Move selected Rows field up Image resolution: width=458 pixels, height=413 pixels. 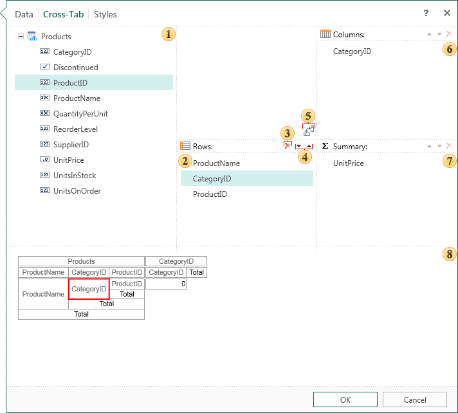(309, 147)
